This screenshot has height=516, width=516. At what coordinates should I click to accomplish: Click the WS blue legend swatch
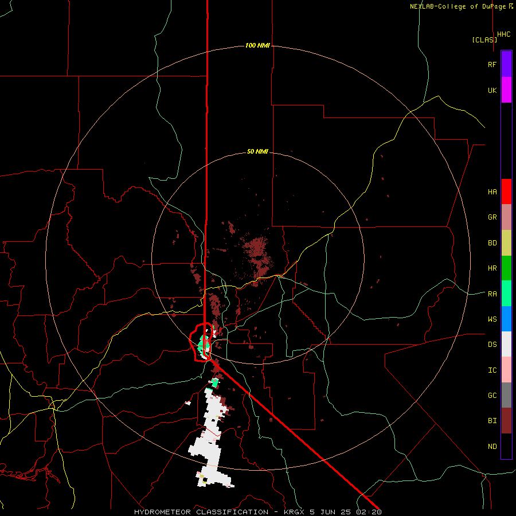click(506, 319)
